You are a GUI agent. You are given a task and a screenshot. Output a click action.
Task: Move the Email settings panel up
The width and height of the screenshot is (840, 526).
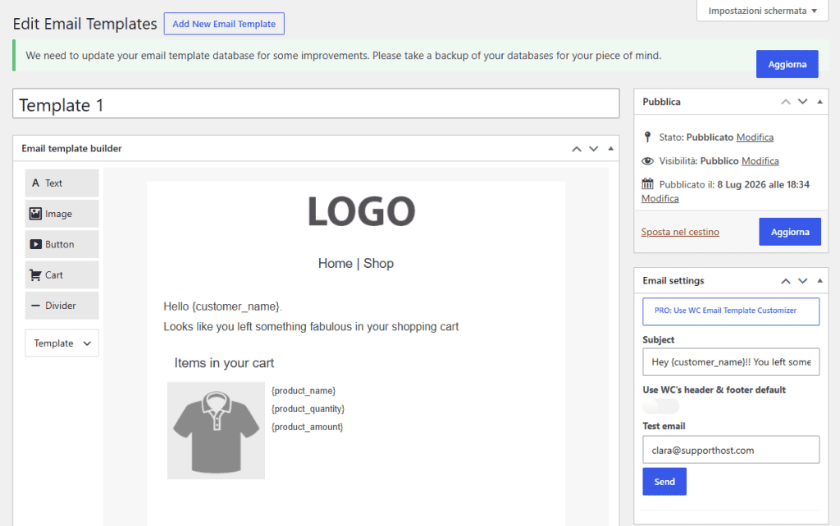click(785, 281)
